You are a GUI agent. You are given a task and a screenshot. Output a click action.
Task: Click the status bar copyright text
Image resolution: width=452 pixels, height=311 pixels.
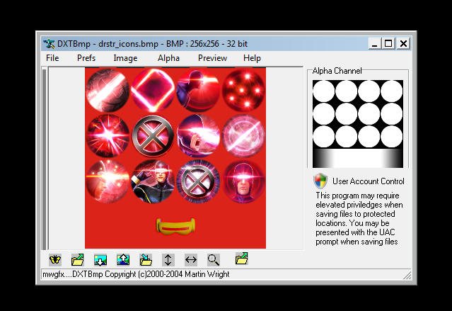point(136,274)
